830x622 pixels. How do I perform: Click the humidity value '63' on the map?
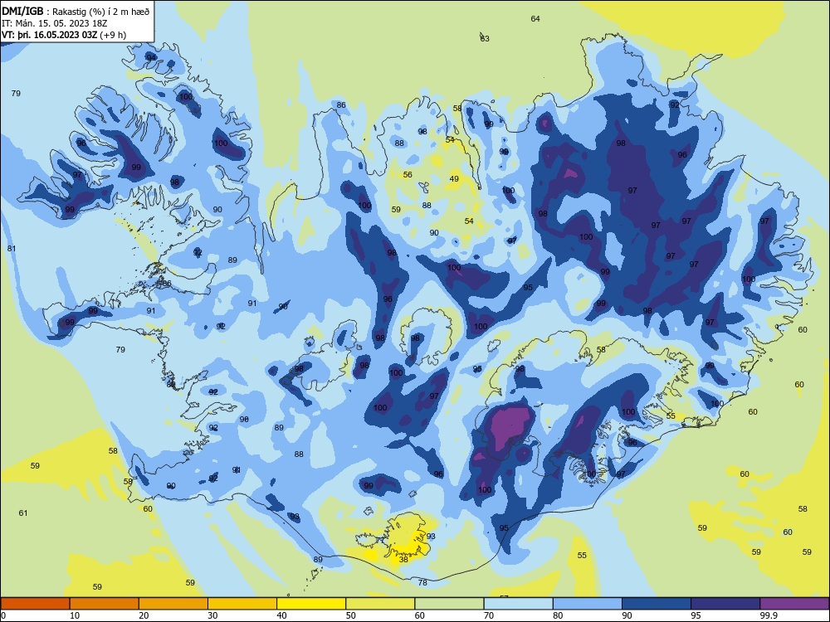pos(485,39)
